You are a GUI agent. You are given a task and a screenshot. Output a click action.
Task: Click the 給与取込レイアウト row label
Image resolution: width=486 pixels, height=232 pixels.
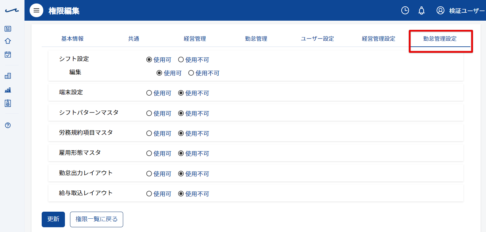86,193
